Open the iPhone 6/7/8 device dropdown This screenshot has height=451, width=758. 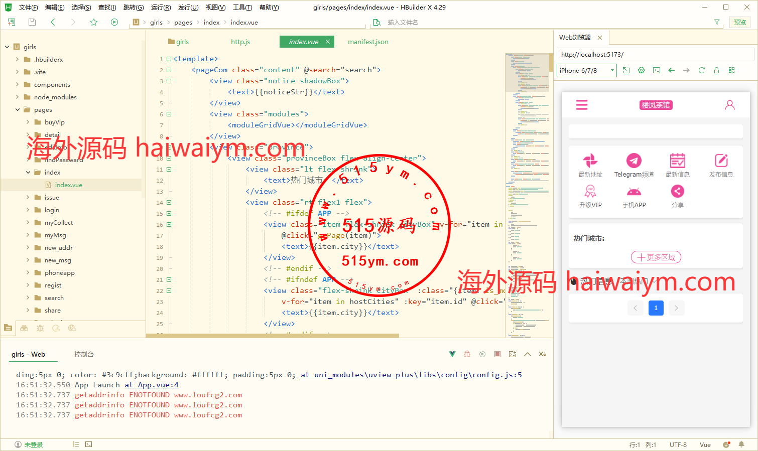[586, 71]
